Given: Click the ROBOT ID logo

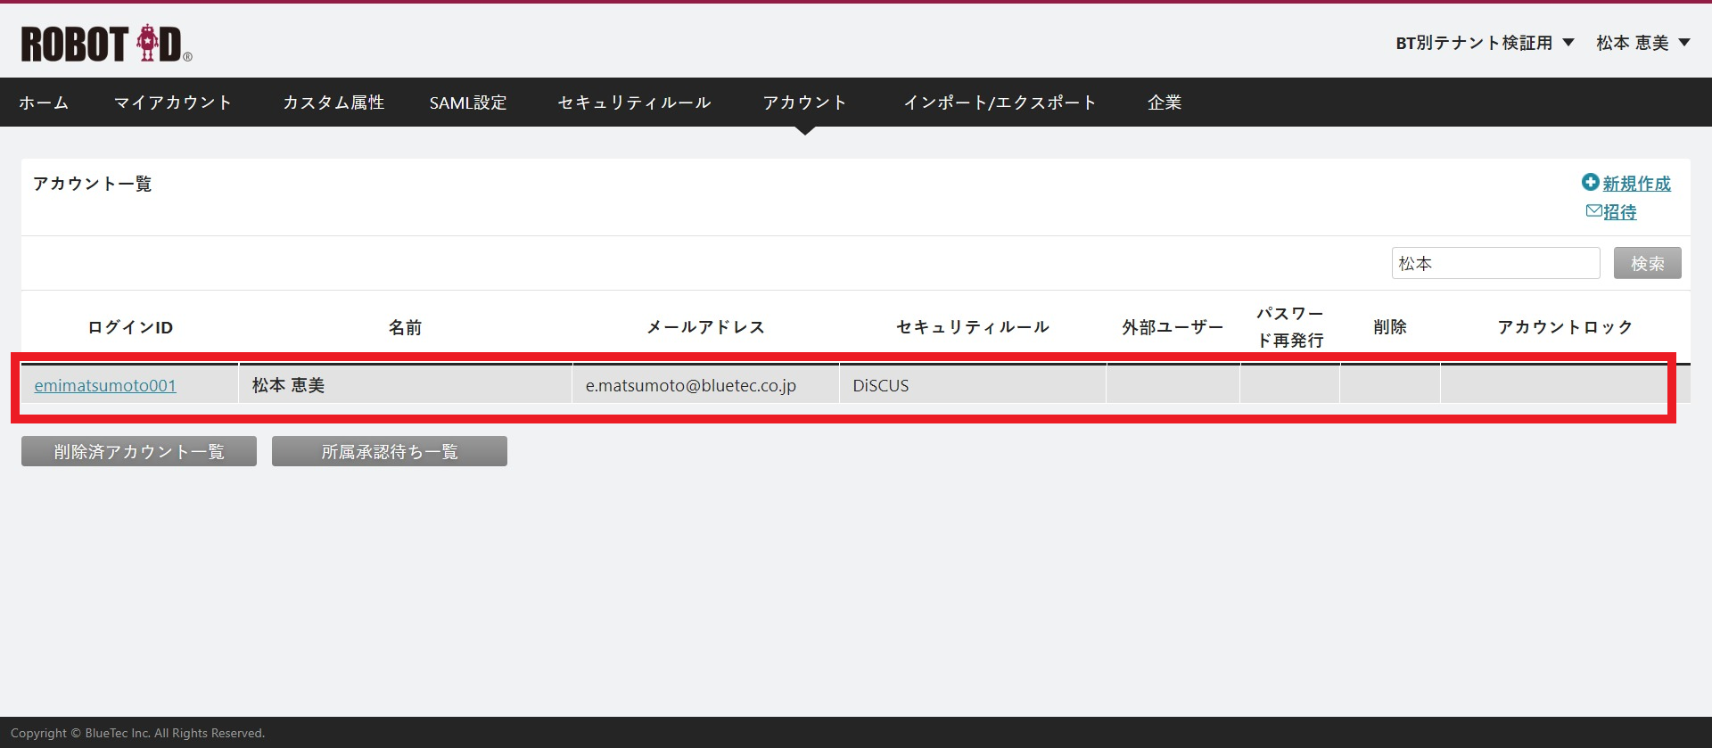Looking at the screenshot, I should [x=106, y=44].
